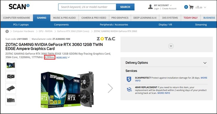This screenshot has height=114, width=217.
Task: Open the Computer Hardware tab
Action: click(x=17, y=18)
